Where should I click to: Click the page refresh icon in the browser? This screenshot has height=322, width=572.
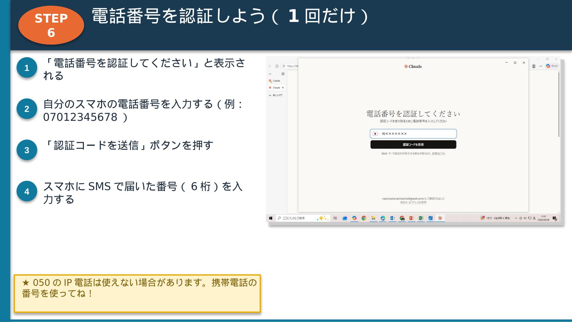[x=277, y=66]
